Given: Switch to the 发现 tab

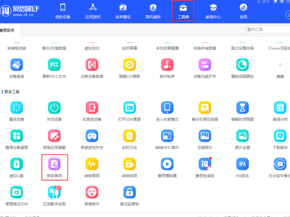Looking at the screenshot, I should 243,11.
